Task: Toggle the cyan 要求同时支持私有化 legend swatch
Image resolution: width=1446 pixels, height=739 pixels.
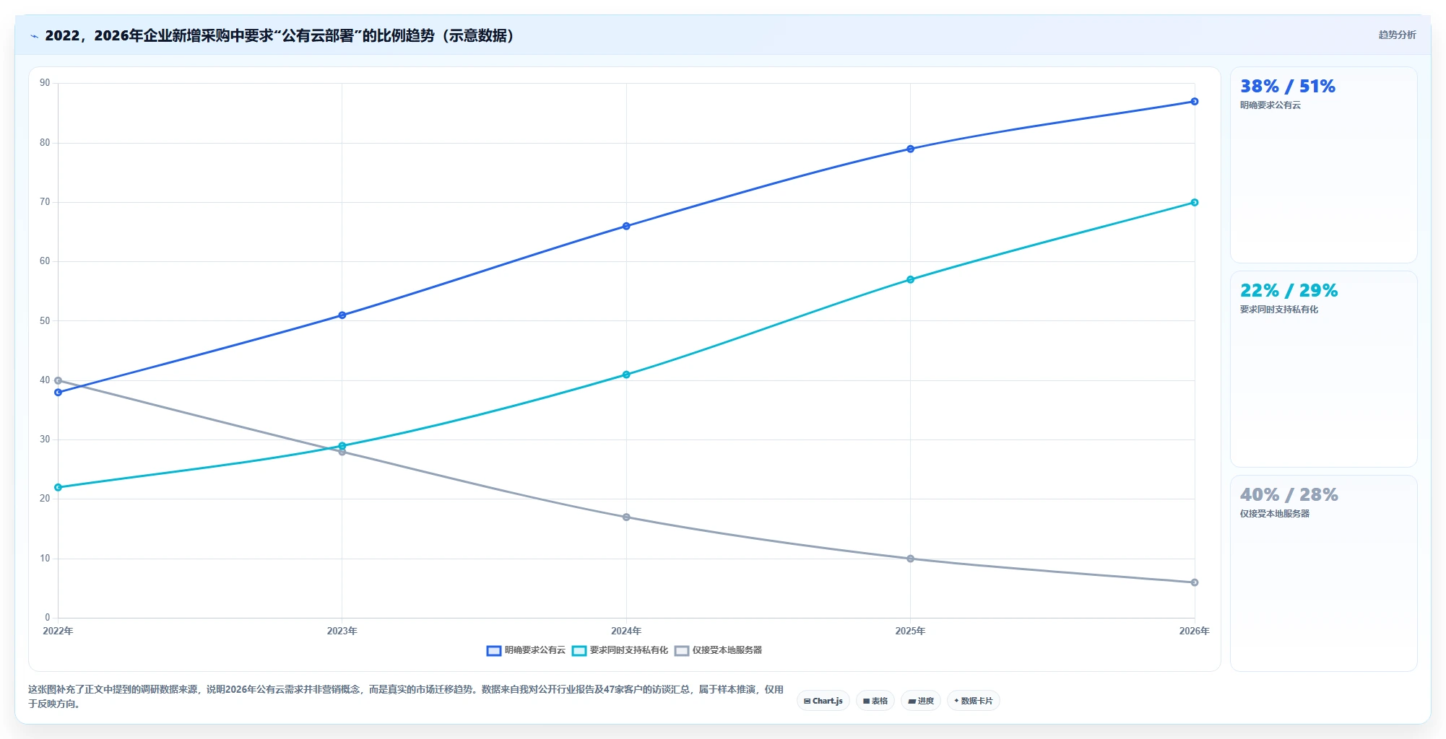Action: tap(579, 651)
